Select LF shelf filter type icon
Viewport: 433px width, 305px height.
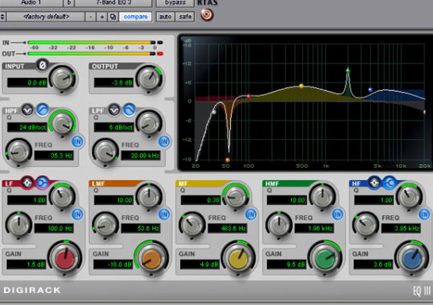click(x=42, y=182)
